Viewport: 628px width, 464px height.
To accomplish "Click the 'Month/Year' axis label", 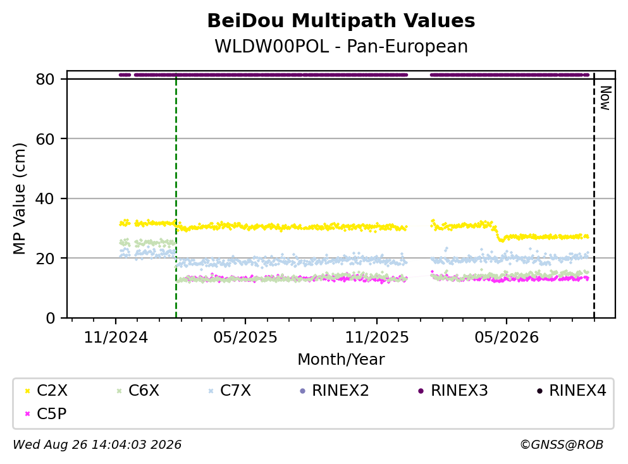I will [342, 360].
